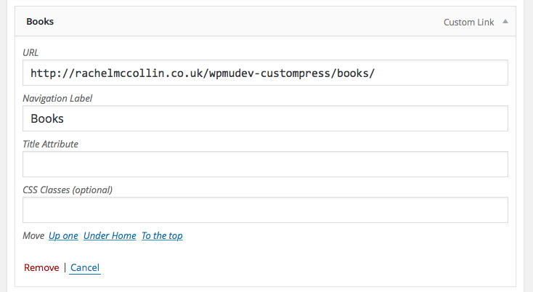Image resolution: width=533 pixels, height=292 pixels.
Task: Click the Title Attribute caption text
Action: (x=51, y=144)
